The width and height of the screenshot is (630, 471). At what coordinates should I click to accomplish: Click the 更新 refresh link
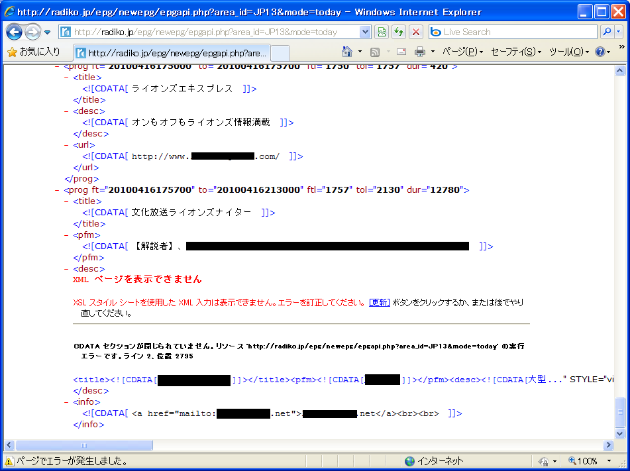380,303
